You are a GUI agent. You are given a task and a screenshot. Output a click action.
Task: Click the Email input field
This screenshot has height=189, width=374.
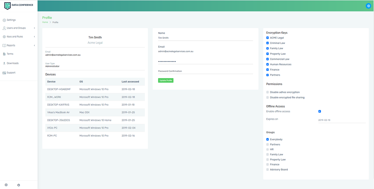click(205, 51)
